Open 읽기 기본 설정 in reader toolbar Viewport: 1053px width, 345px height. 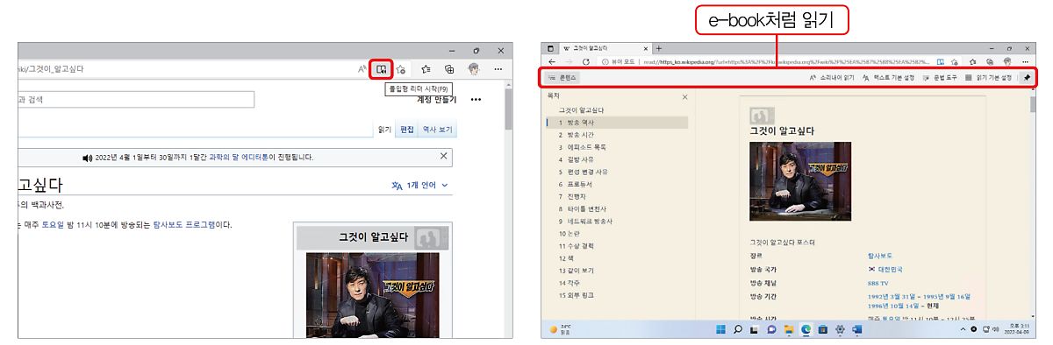[988, 78]
